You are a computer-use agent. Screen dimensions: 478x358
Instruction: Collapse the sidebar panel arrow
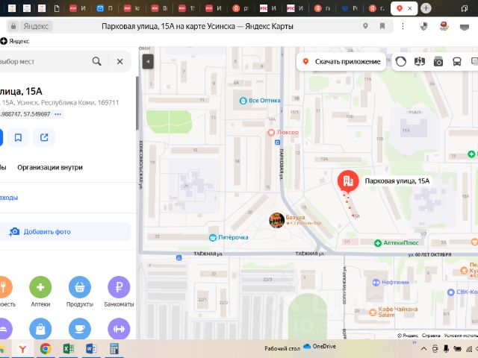coord(148,61)
